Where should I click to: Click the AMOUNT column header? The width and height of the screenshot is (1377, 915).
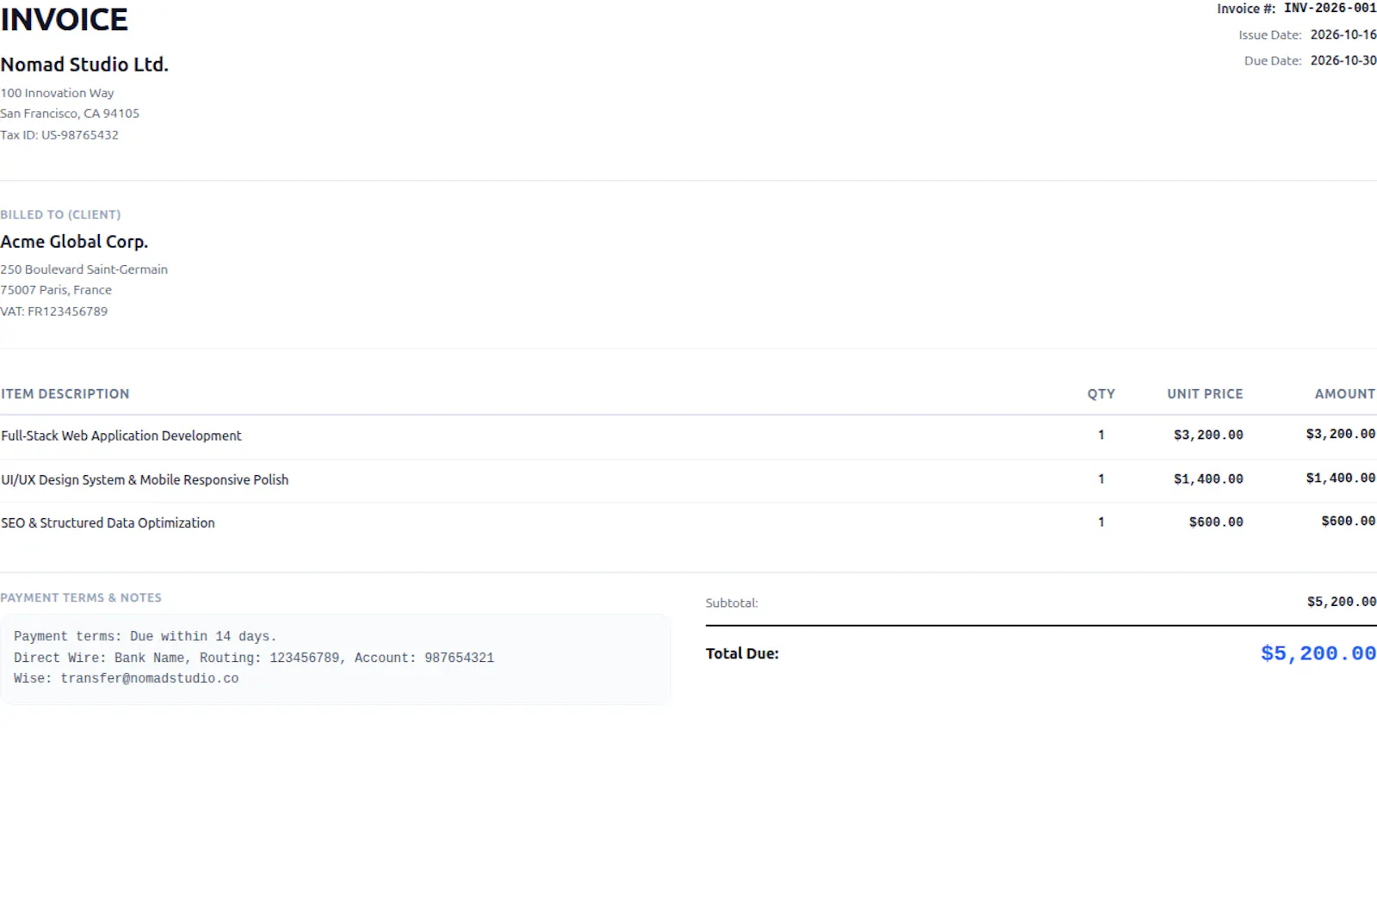(x=1345, y=393)
